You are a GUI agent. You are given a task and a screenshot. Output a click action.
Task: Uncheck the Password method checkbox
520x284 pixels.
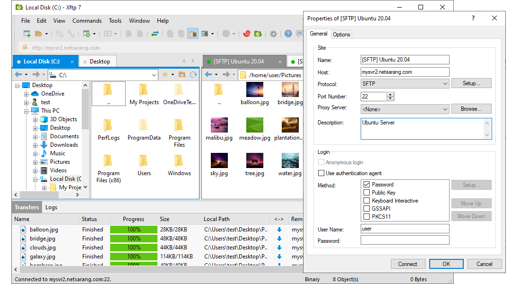[x=366, y=184]
